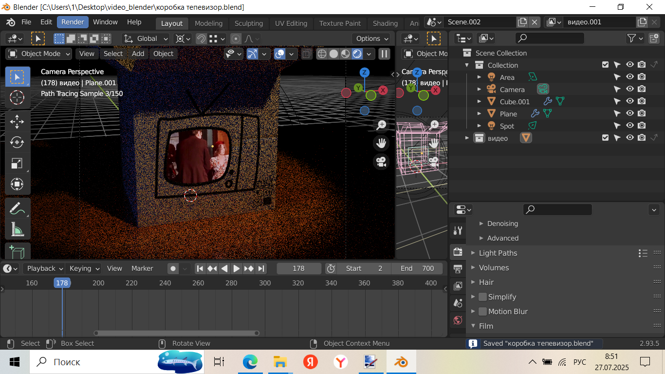665x374 pixels.
Task: Select the Move tool in toolbar
Action: click(17, 120)
